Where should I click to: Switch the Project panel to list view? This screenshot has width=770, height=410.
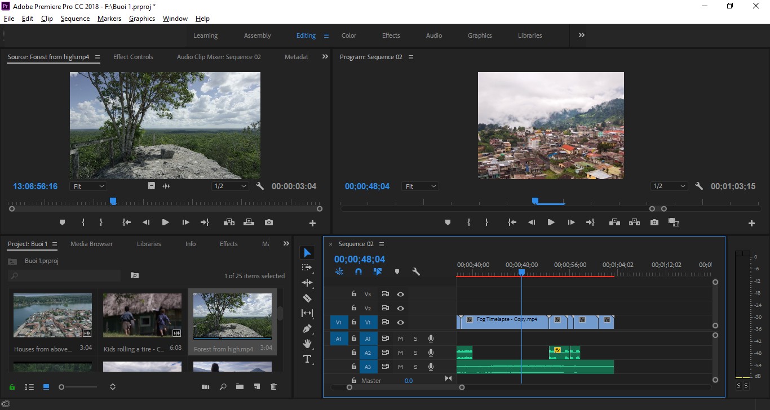[29, 387]
